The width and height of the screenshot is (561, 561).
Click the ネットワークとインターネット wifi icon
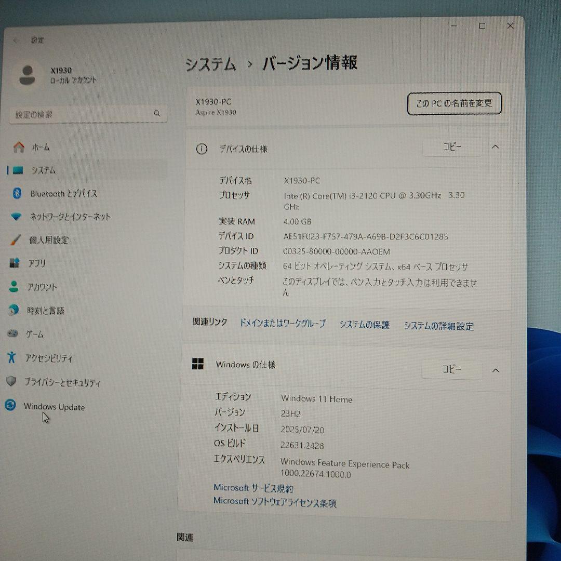click(x=16, y=217)
